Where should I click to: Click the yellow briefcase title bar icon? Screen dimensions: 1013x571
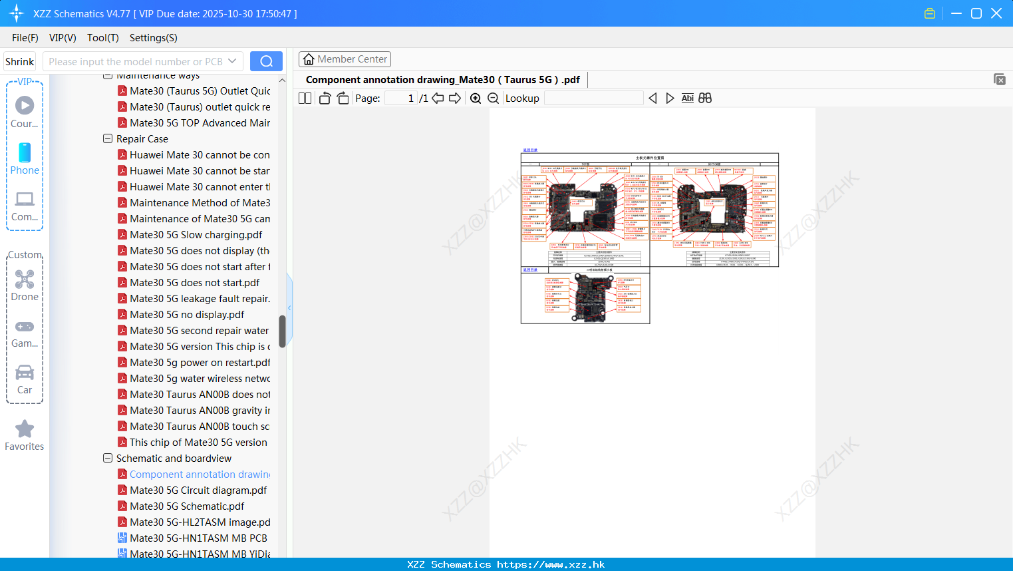click(x=930, y=13)
